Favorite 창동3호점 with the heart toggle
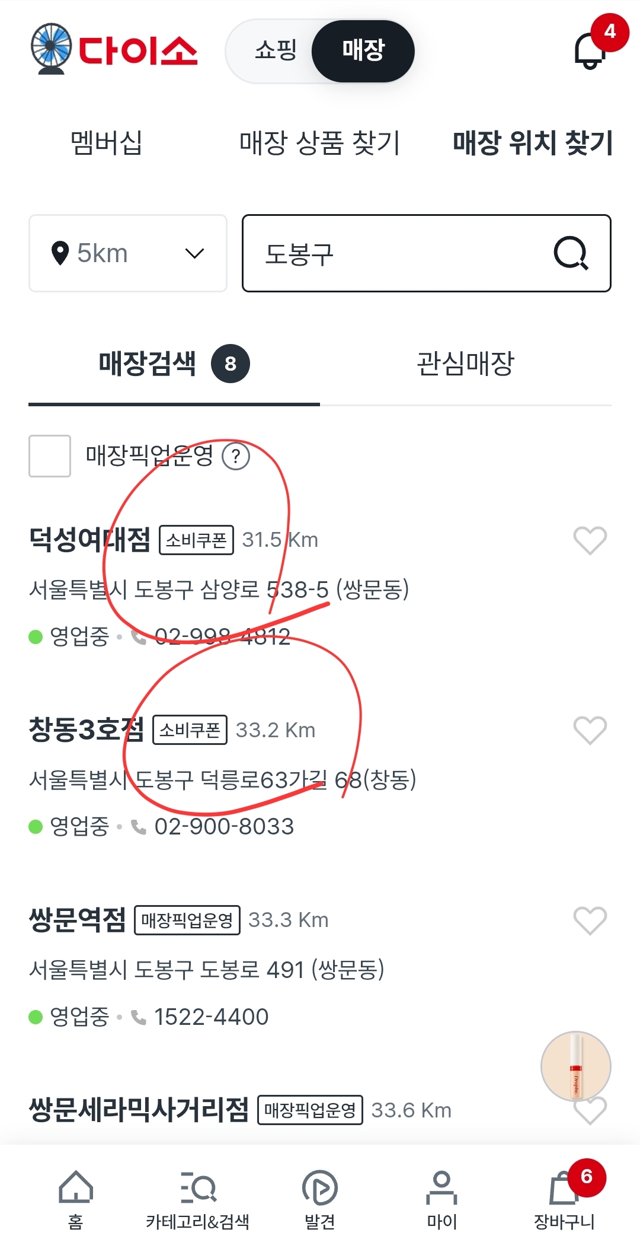 click(588, 731)
